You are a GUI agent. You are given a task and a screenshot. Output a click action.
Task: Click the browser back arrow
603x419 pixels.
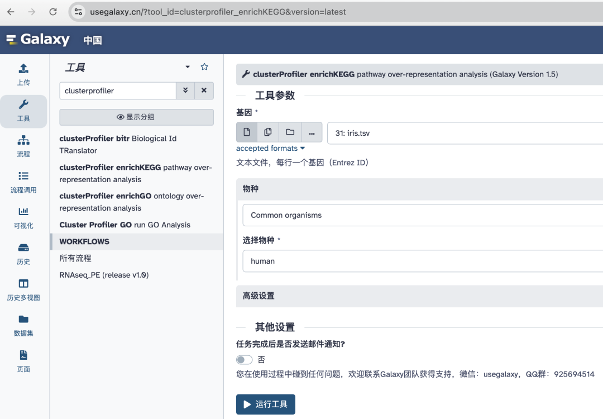(11, 12)
